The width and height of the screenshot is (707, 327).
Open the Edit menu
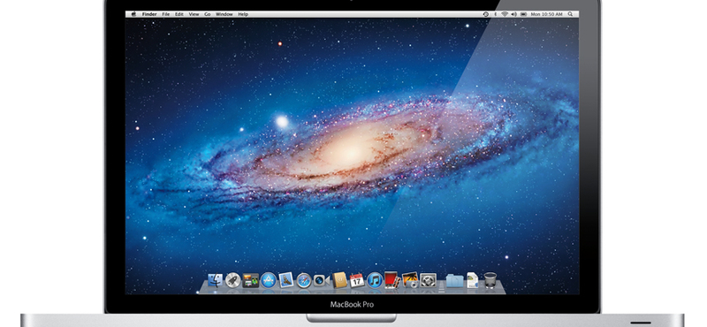pyautogui.click(x=179, y=14)
